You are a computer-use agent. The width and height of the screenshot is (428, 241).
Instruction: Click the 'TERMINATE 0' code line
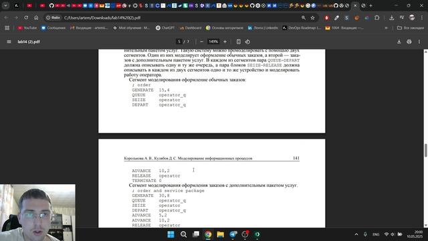coord(146,181)
